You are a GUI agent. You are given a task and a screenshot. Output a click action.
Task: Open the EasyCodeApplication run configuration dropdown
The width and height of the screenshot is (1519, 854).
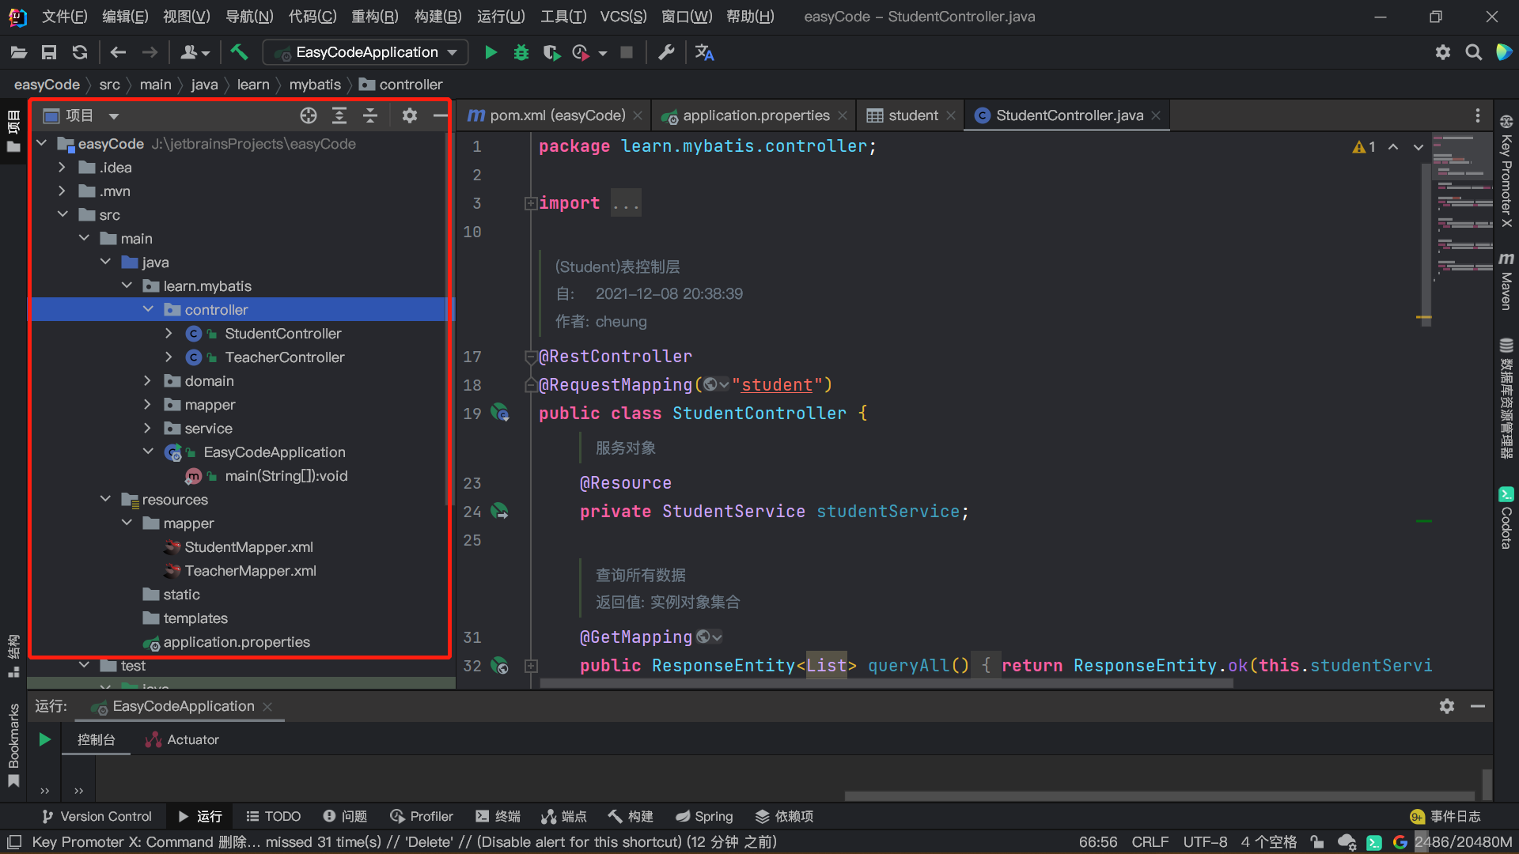[x=365, y=52]
